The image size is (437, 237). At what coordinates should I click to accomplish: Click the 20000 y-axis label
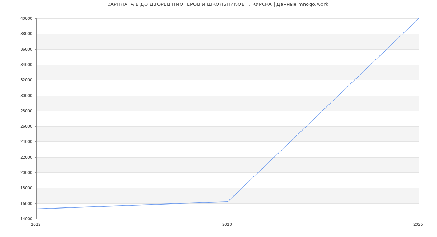click(27, 173)
